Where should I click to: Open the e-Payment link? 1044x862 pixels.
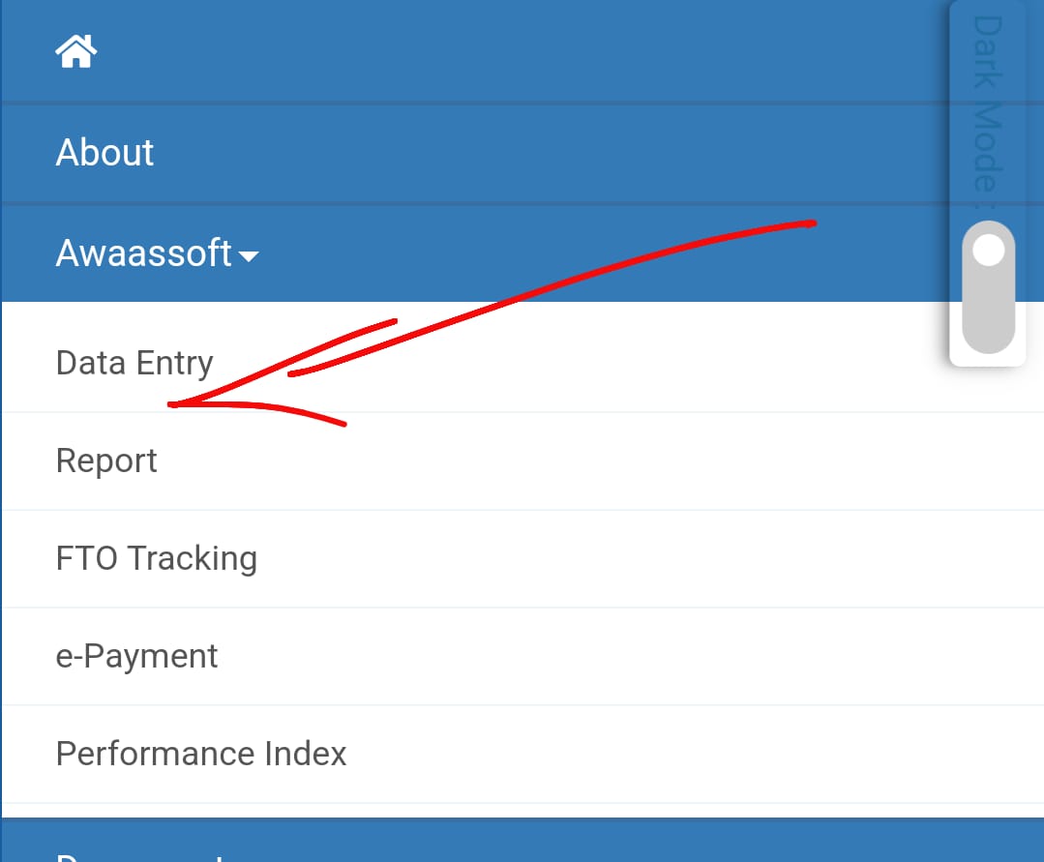click(136, 656)
